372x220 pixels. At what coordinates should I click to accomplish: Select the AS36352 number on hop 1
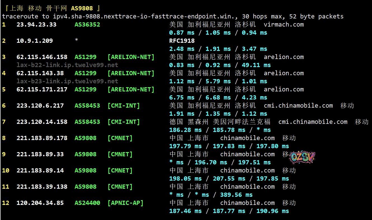(87, 25)
